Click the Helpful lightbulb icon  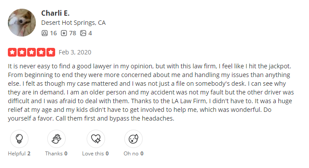coord(19,139)
